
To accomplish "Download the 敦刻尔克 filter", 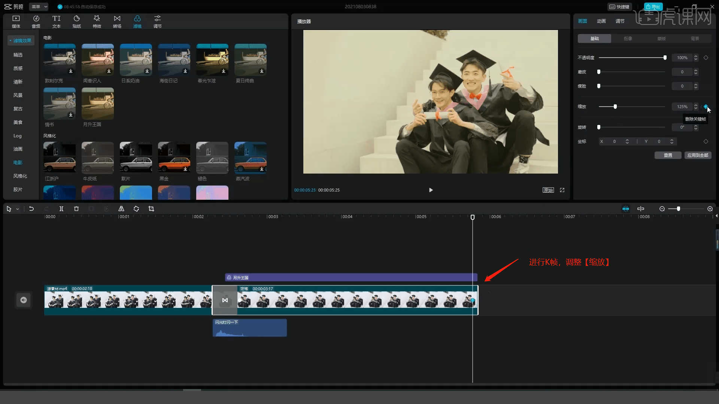I will (x=71, y=71).
